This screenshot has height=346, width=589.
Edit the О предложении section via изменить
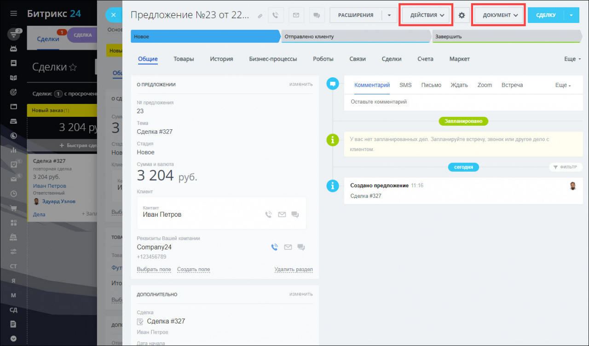coord(301,84)
